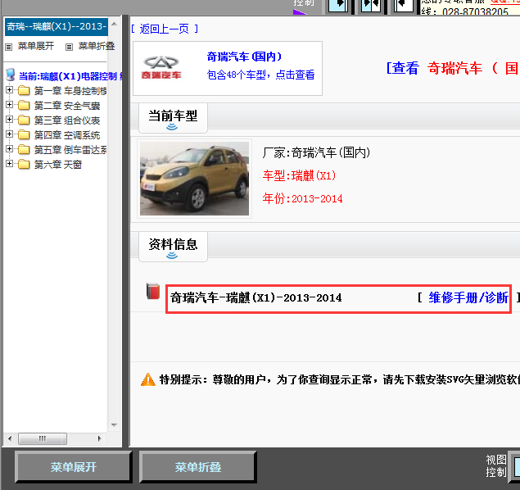Select the 当前车型 tab header
The height and width of the screenshot is (490, 520).
pyautogui.click(x=173, y=118)
